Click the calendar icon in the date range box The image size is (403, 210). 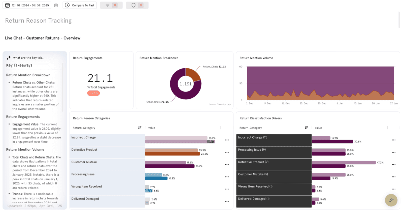tap(8, 5)
